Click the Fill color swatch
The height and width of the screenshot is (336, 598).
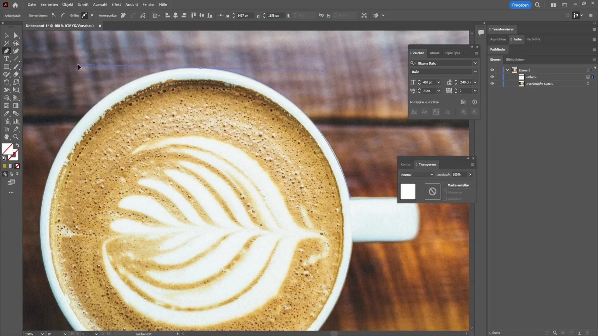pos(7,149)
